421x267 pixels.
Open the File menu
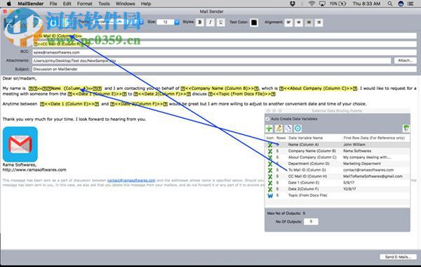click(x=53, y=4)
